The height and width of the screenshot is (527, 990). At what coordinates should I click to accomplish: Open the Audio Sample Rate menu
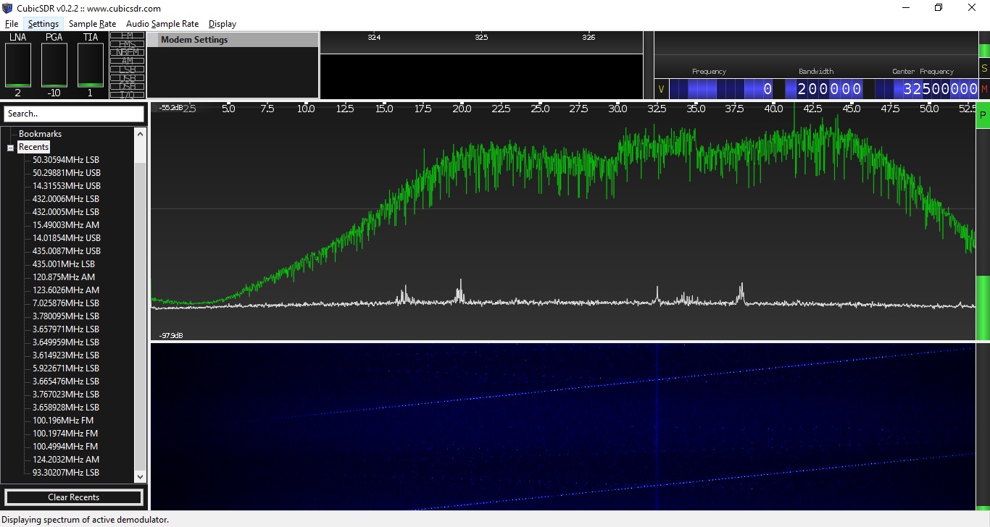pyautogui.click(x=162, y=24)
